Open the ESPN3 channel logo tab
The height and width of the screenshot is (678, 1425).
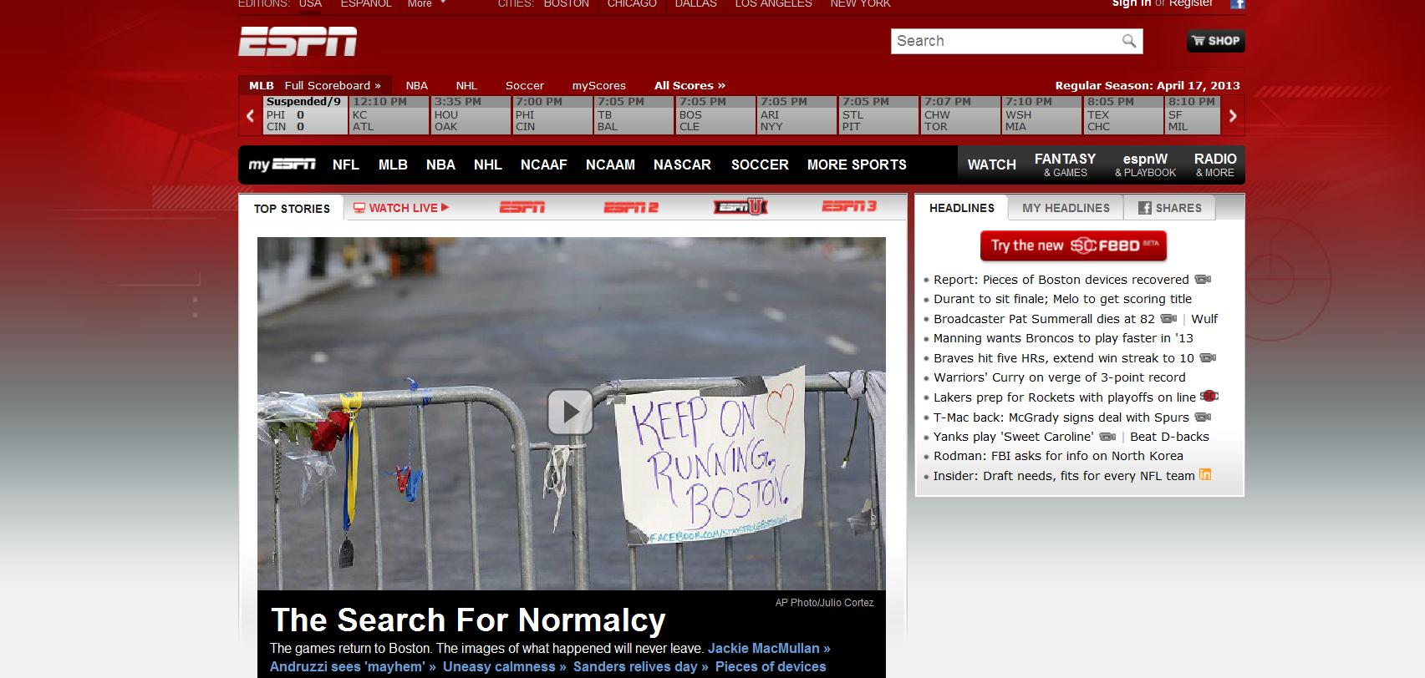click(849, 206)
